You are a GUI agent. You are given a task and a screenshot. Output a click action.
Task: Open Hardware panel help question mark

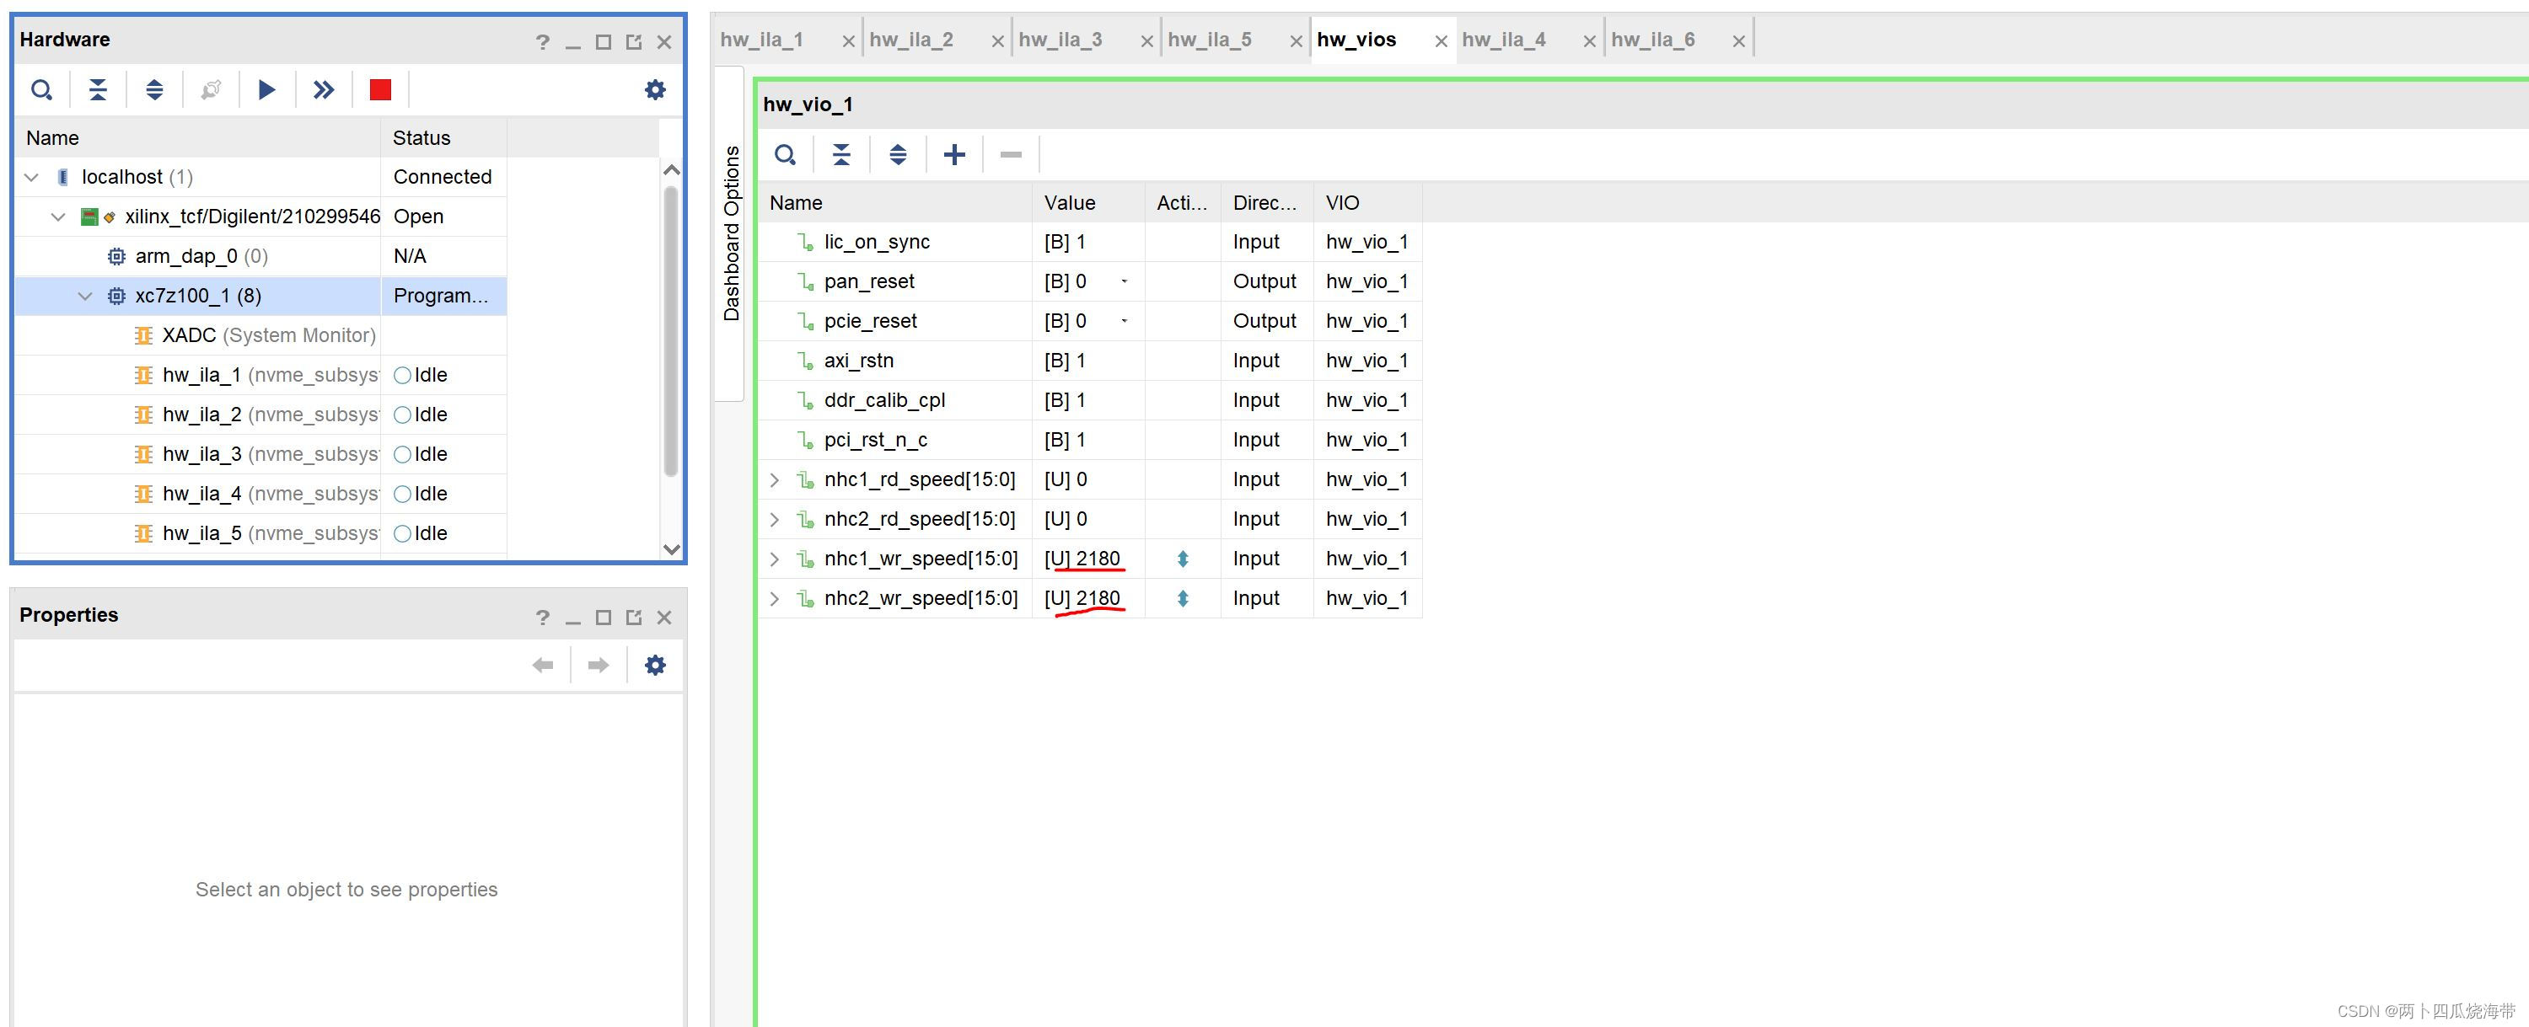pyautogui.click(x=543, y=41)
